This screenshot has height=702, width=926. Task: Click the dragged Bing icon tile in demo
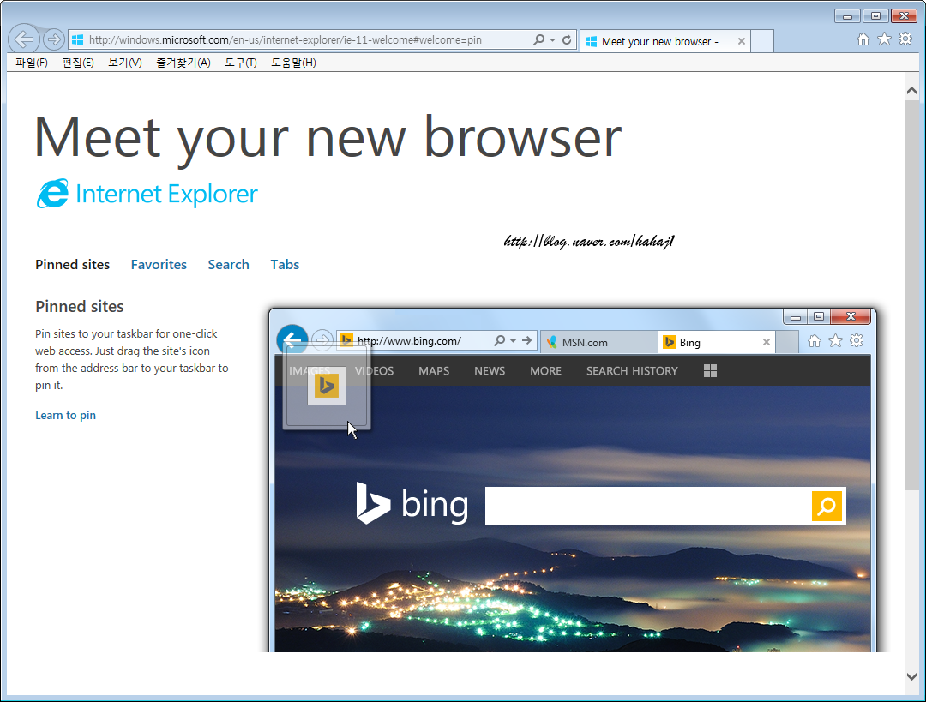[x=327, y=386]
